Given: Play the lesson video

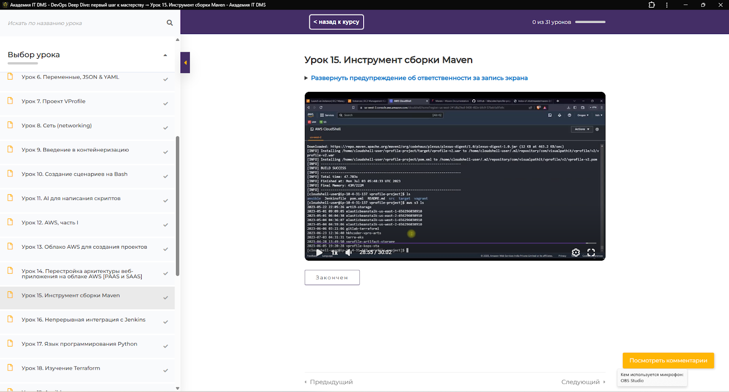Looking at the screenshot, I should coord(319,252).
